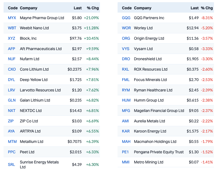
Task: Select the MTM code link
Action: click(x=12, y=142)
